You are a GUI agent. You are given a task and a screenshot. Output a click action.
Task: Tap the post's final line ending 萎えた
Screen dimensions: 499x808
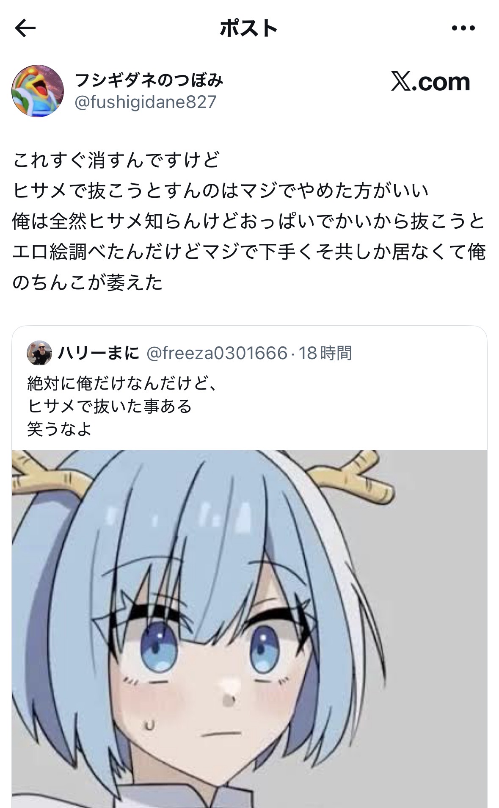point(88,282)
